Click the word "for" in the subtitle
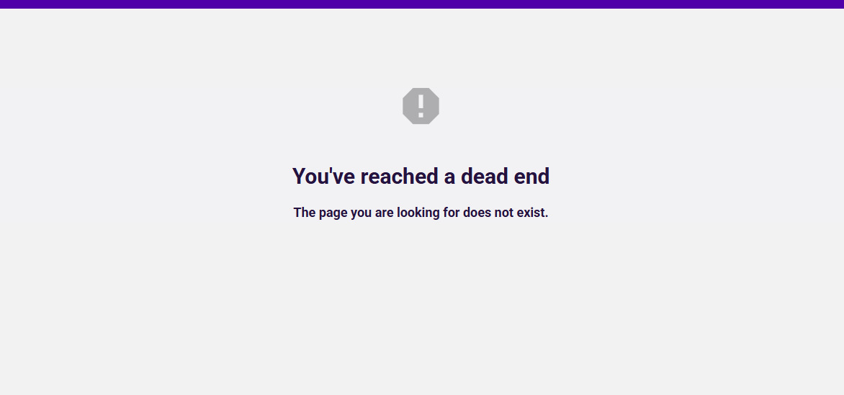Image resolution: width=844 pixels, height=395 pixels. pyautogui.click(x=451, y=213)
